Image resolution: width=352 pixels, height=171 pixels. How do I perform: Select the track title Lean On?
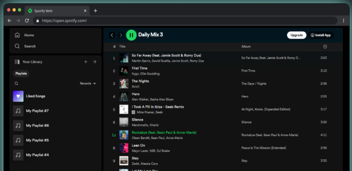click(138, 145)
